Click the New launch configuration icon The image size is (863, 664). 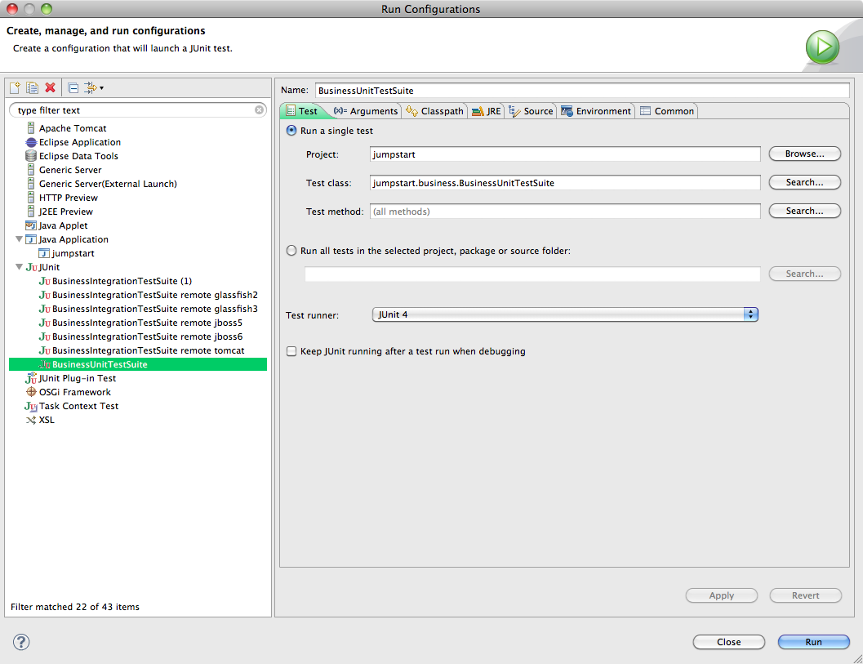(15, 88)
